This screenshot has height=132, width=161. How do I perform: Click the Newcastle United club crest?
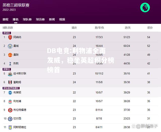click(10, 74)
